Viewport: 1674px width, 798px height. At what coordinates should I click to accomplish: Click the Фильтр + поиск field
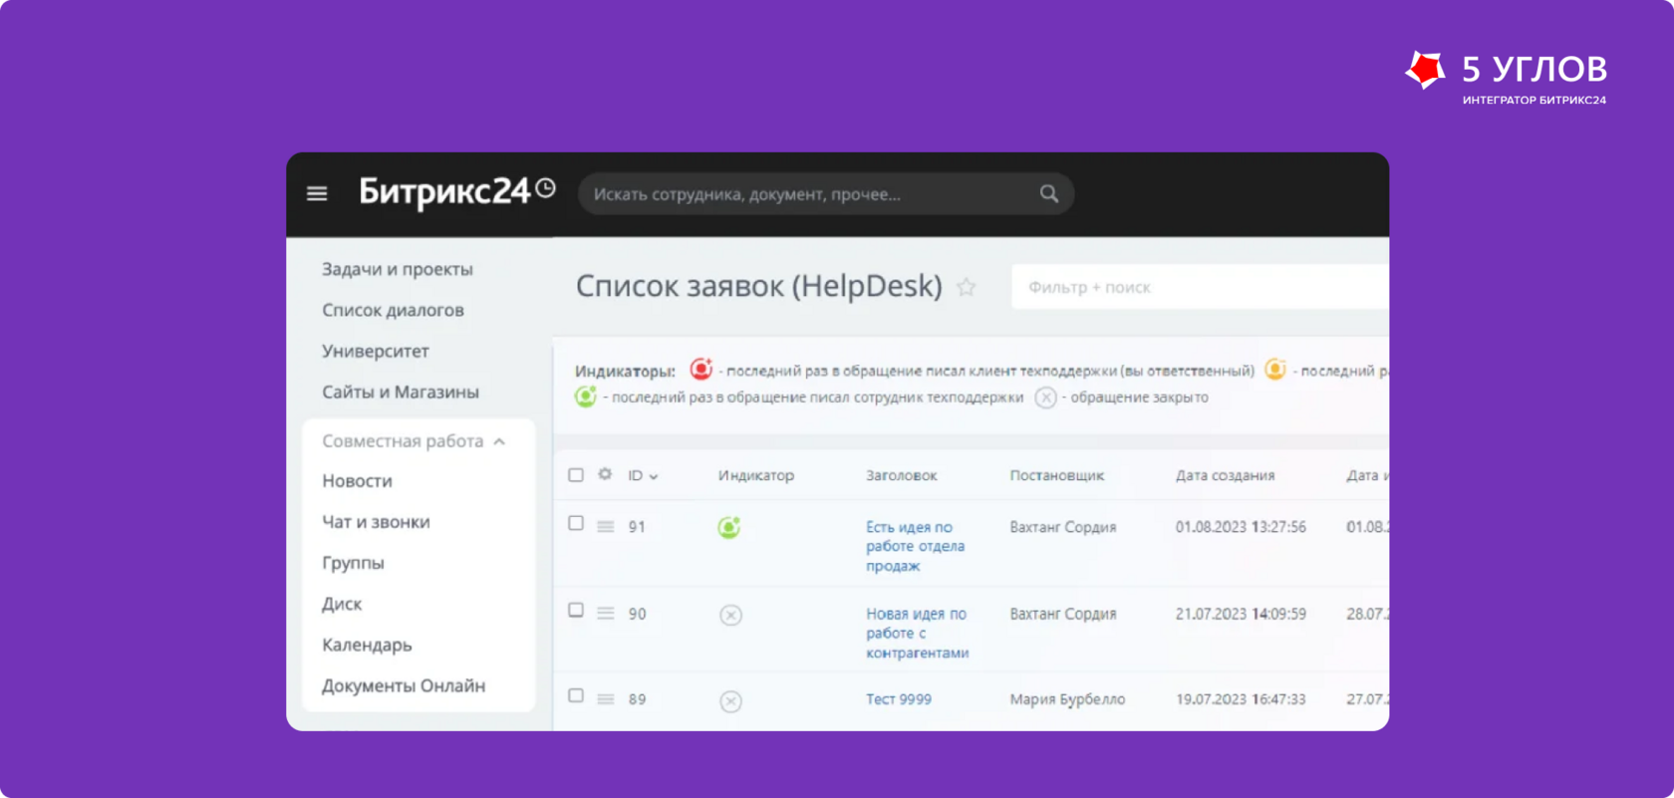[1200, 287]
